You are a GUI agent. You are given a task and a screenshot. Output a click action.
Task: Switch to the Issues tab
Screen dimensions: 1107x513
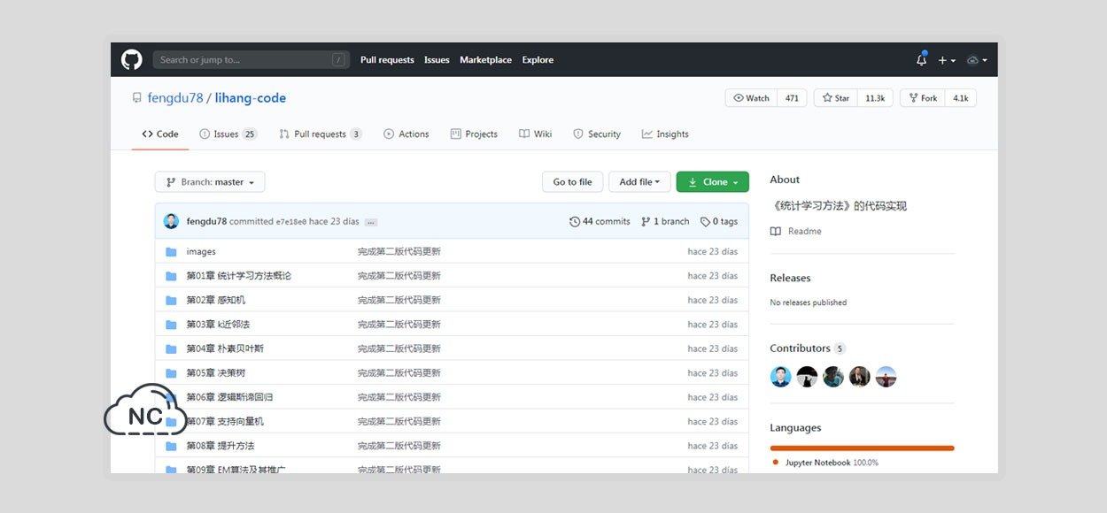coord(227,134)
